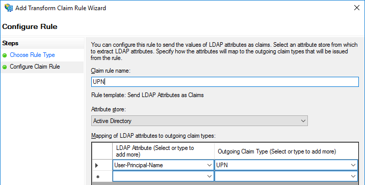This screenshot has height=185, width=365.
Task: Go to the Choose Rule Type step
Action: [x=32, y=55]
